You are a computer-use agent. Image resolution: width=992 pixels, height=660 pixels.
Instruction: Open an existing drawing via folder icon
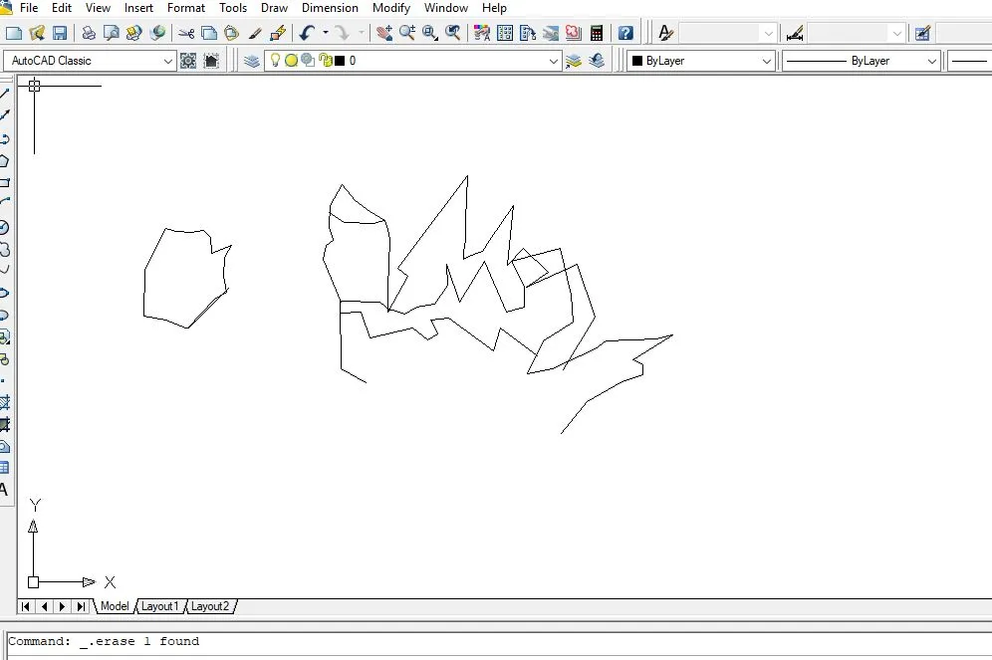tap(37, 33)
